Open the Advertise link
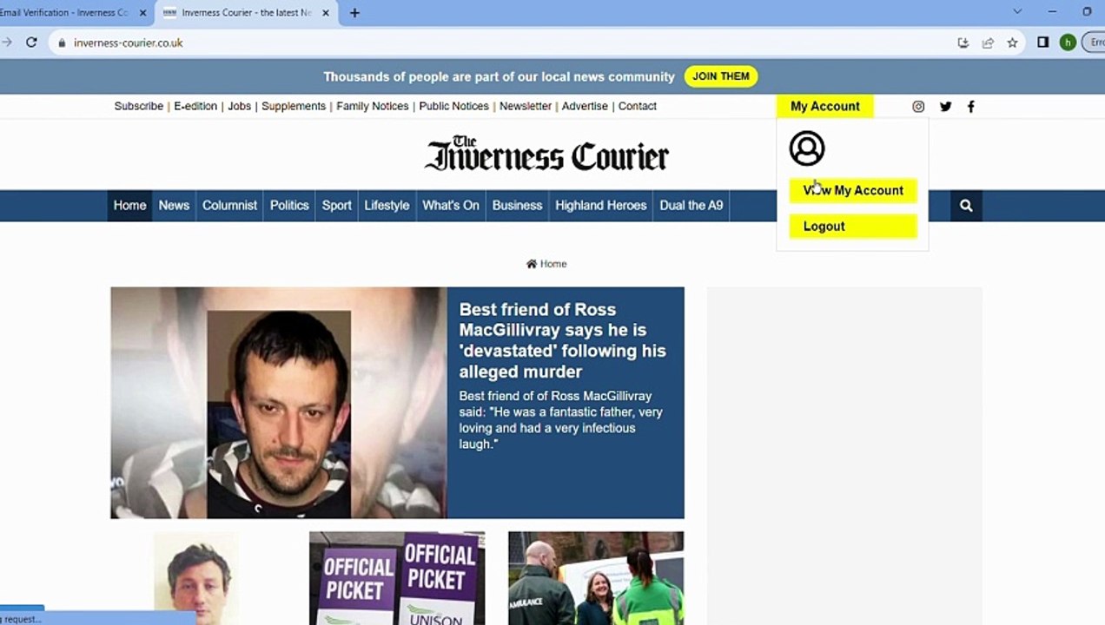Image resolution: width=1105 pixels, height=625 pixels. point(585,106)
